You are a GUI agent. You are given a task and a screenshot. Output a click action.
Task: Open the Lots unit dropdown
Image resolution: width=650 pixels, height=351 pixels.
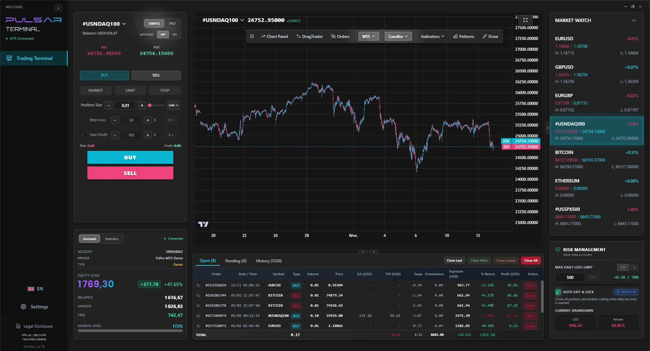click(x=173, y=105)
